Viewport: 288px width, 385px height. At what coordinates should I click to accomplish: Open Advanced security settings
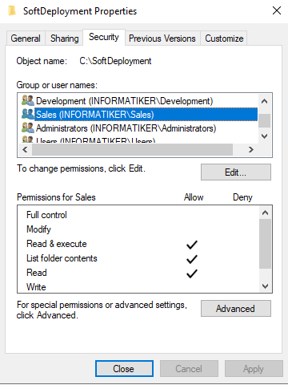tap(236, 309)
